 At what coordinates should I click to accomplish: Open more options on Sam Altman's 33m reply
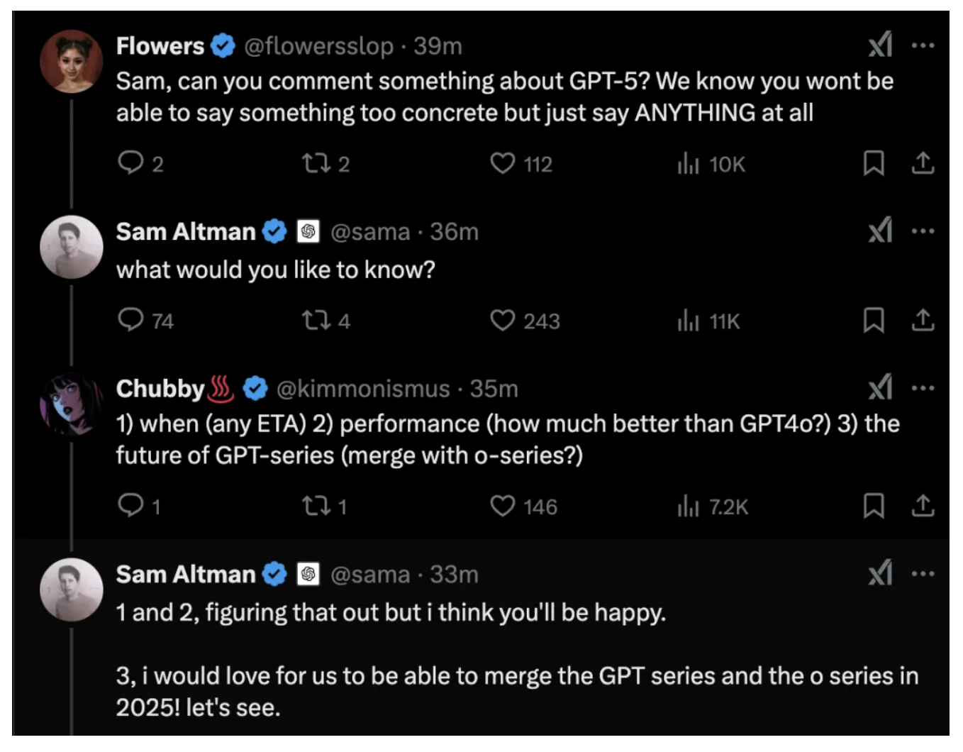click(x=923, y=574)
